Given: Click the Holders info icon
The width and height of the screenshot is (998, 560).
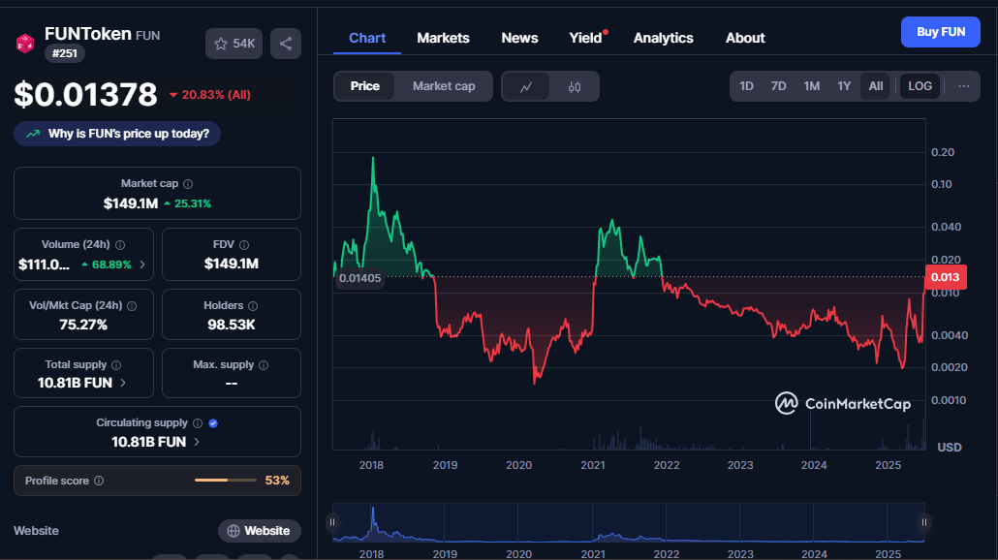Looking at the screenshot, I should [x=254, y=306].
